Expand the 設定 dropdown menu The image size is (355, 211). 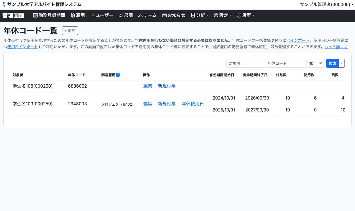point(222,16)
